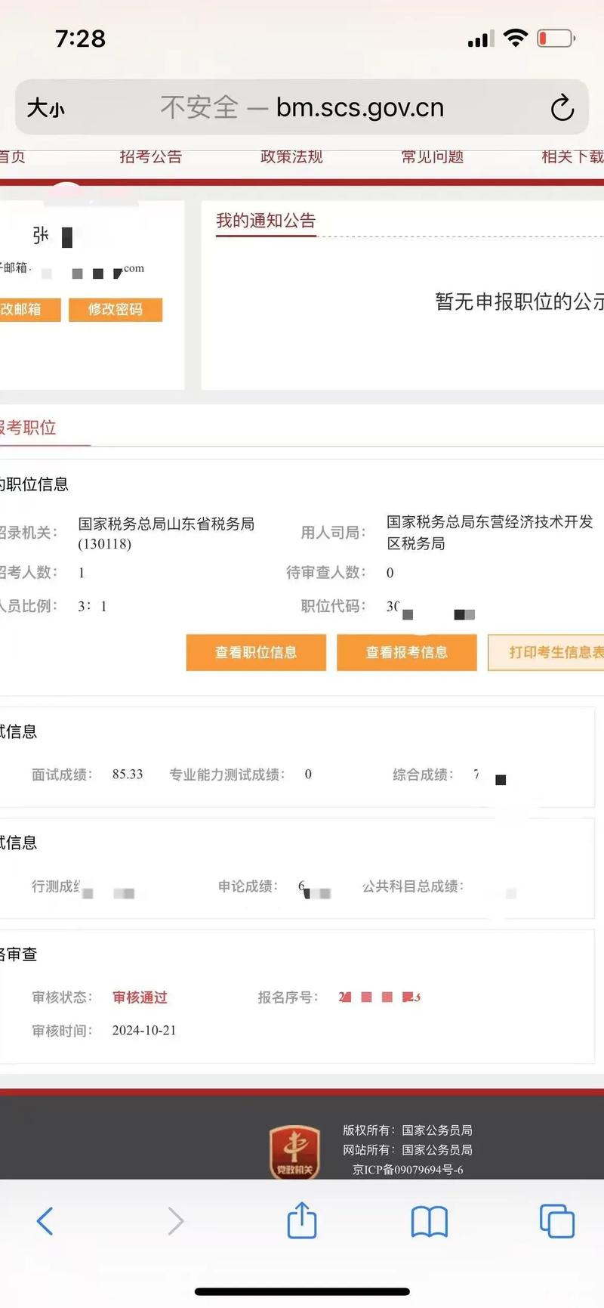Click the ratio value 3:1
Viewport: 604px width, 1308px height.
click(x=92, y=606)
